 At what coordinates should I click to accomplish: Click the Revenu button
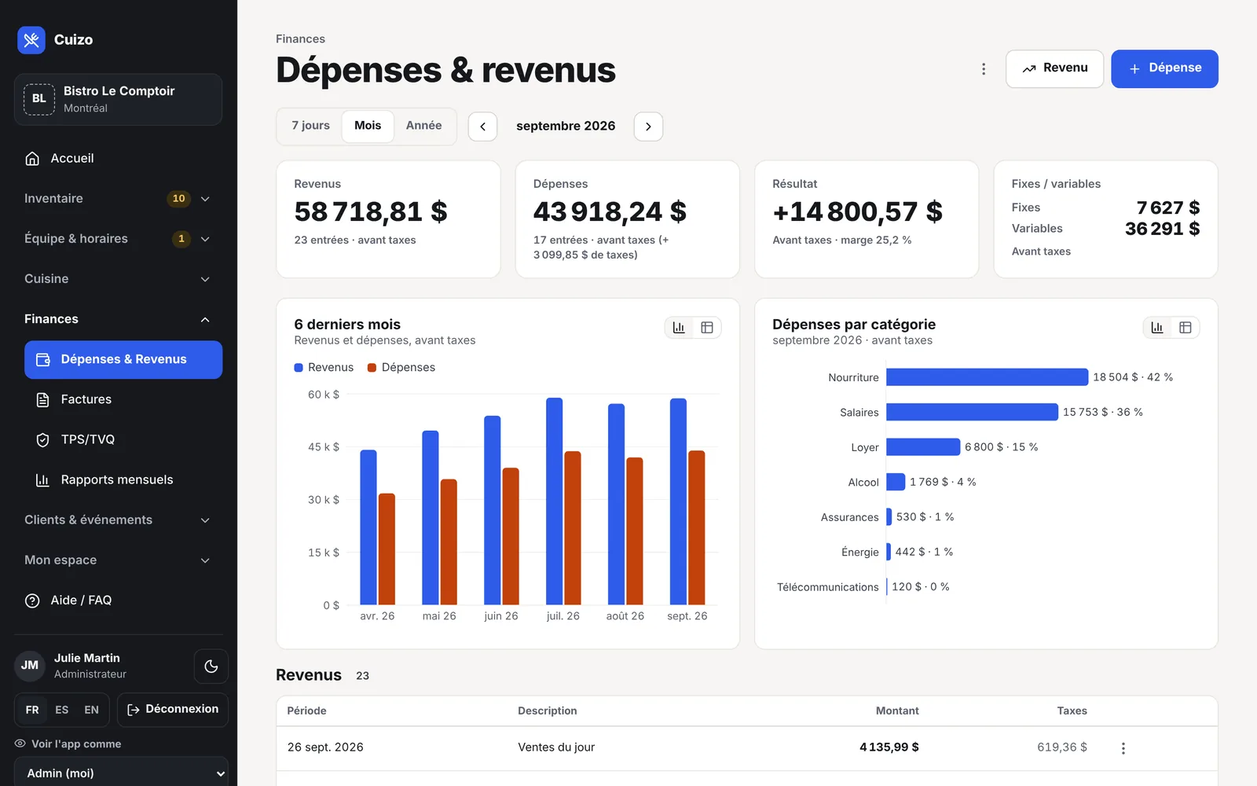[1054, 69]
